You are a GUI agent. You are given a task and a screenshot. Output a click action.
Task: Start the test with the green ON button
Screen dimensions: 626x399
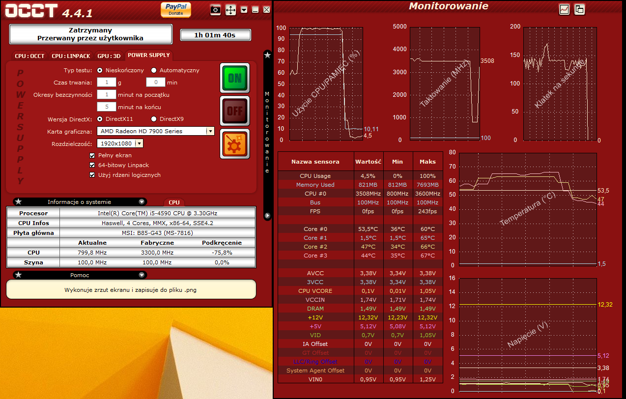click(x=235, y=78)
